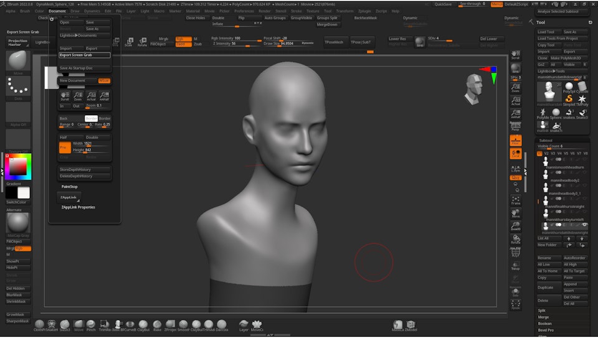Viewport: 598px width, 338px height.
Task: Toggle the Pro proportion constraint button
Action: pyautogui.click(x=64, y=148)
